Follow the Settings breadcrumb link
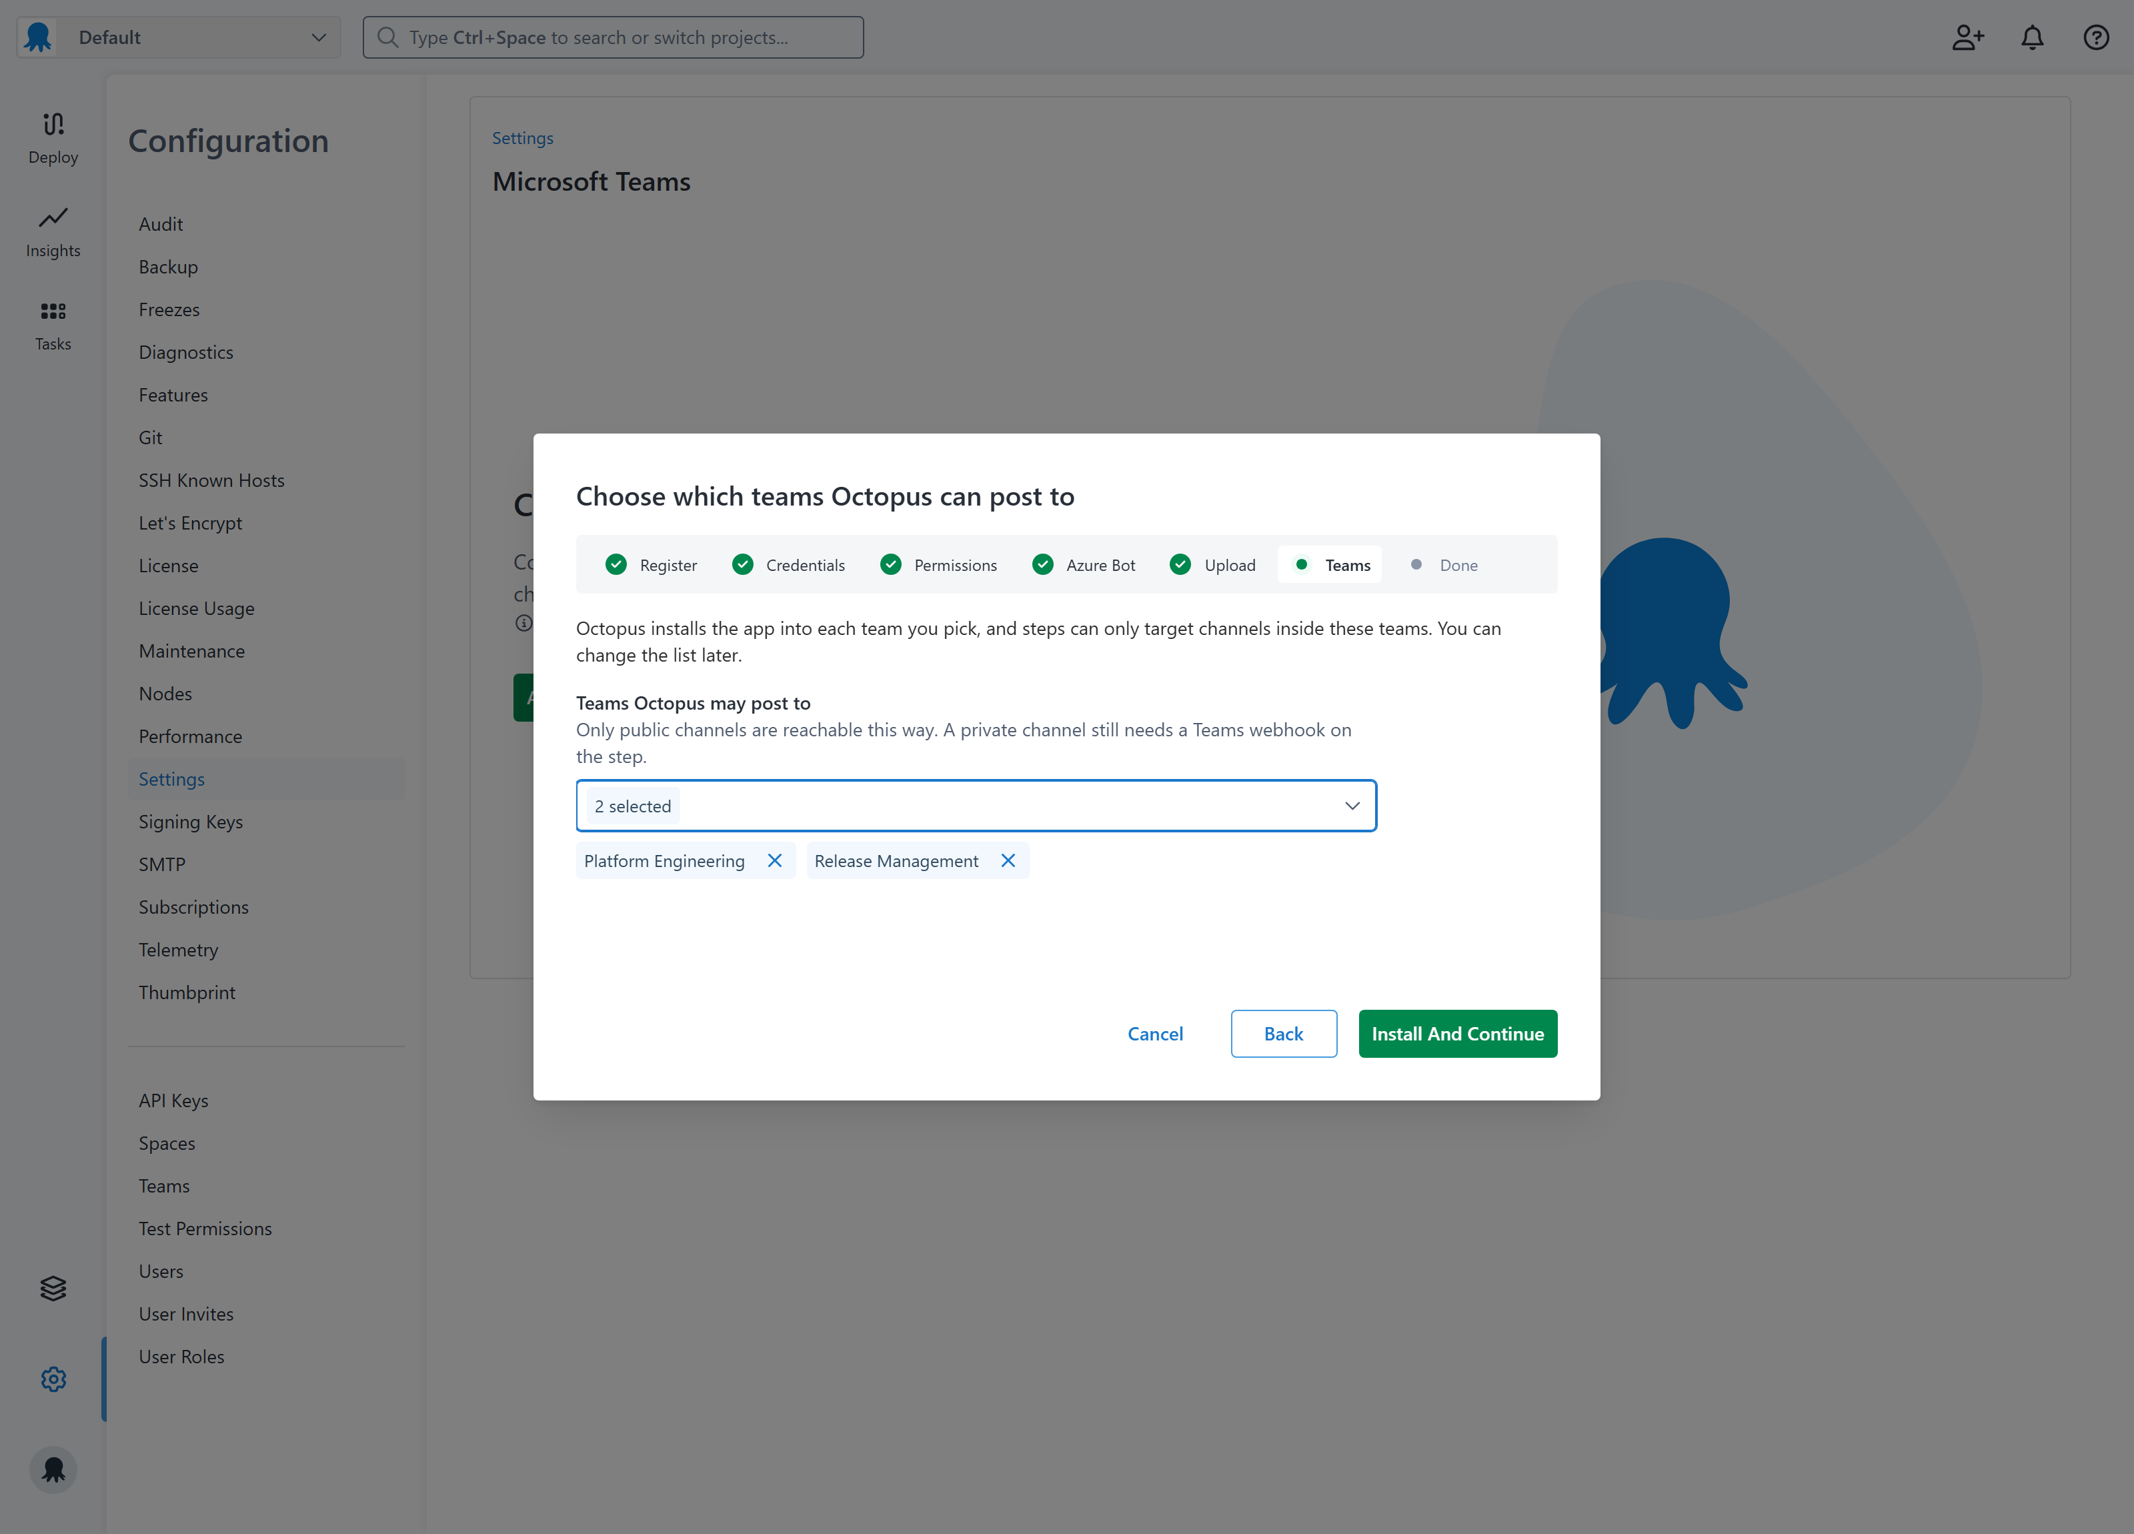The image size is (2134, 1534). pyautogui.click(x=522, y=137)
